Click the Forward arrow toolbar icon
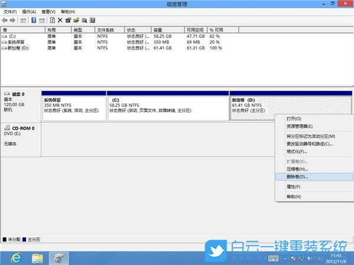Image resolution: width=354 pixels, height=265 pixels. pyautogui.click(x=12, y=20)
